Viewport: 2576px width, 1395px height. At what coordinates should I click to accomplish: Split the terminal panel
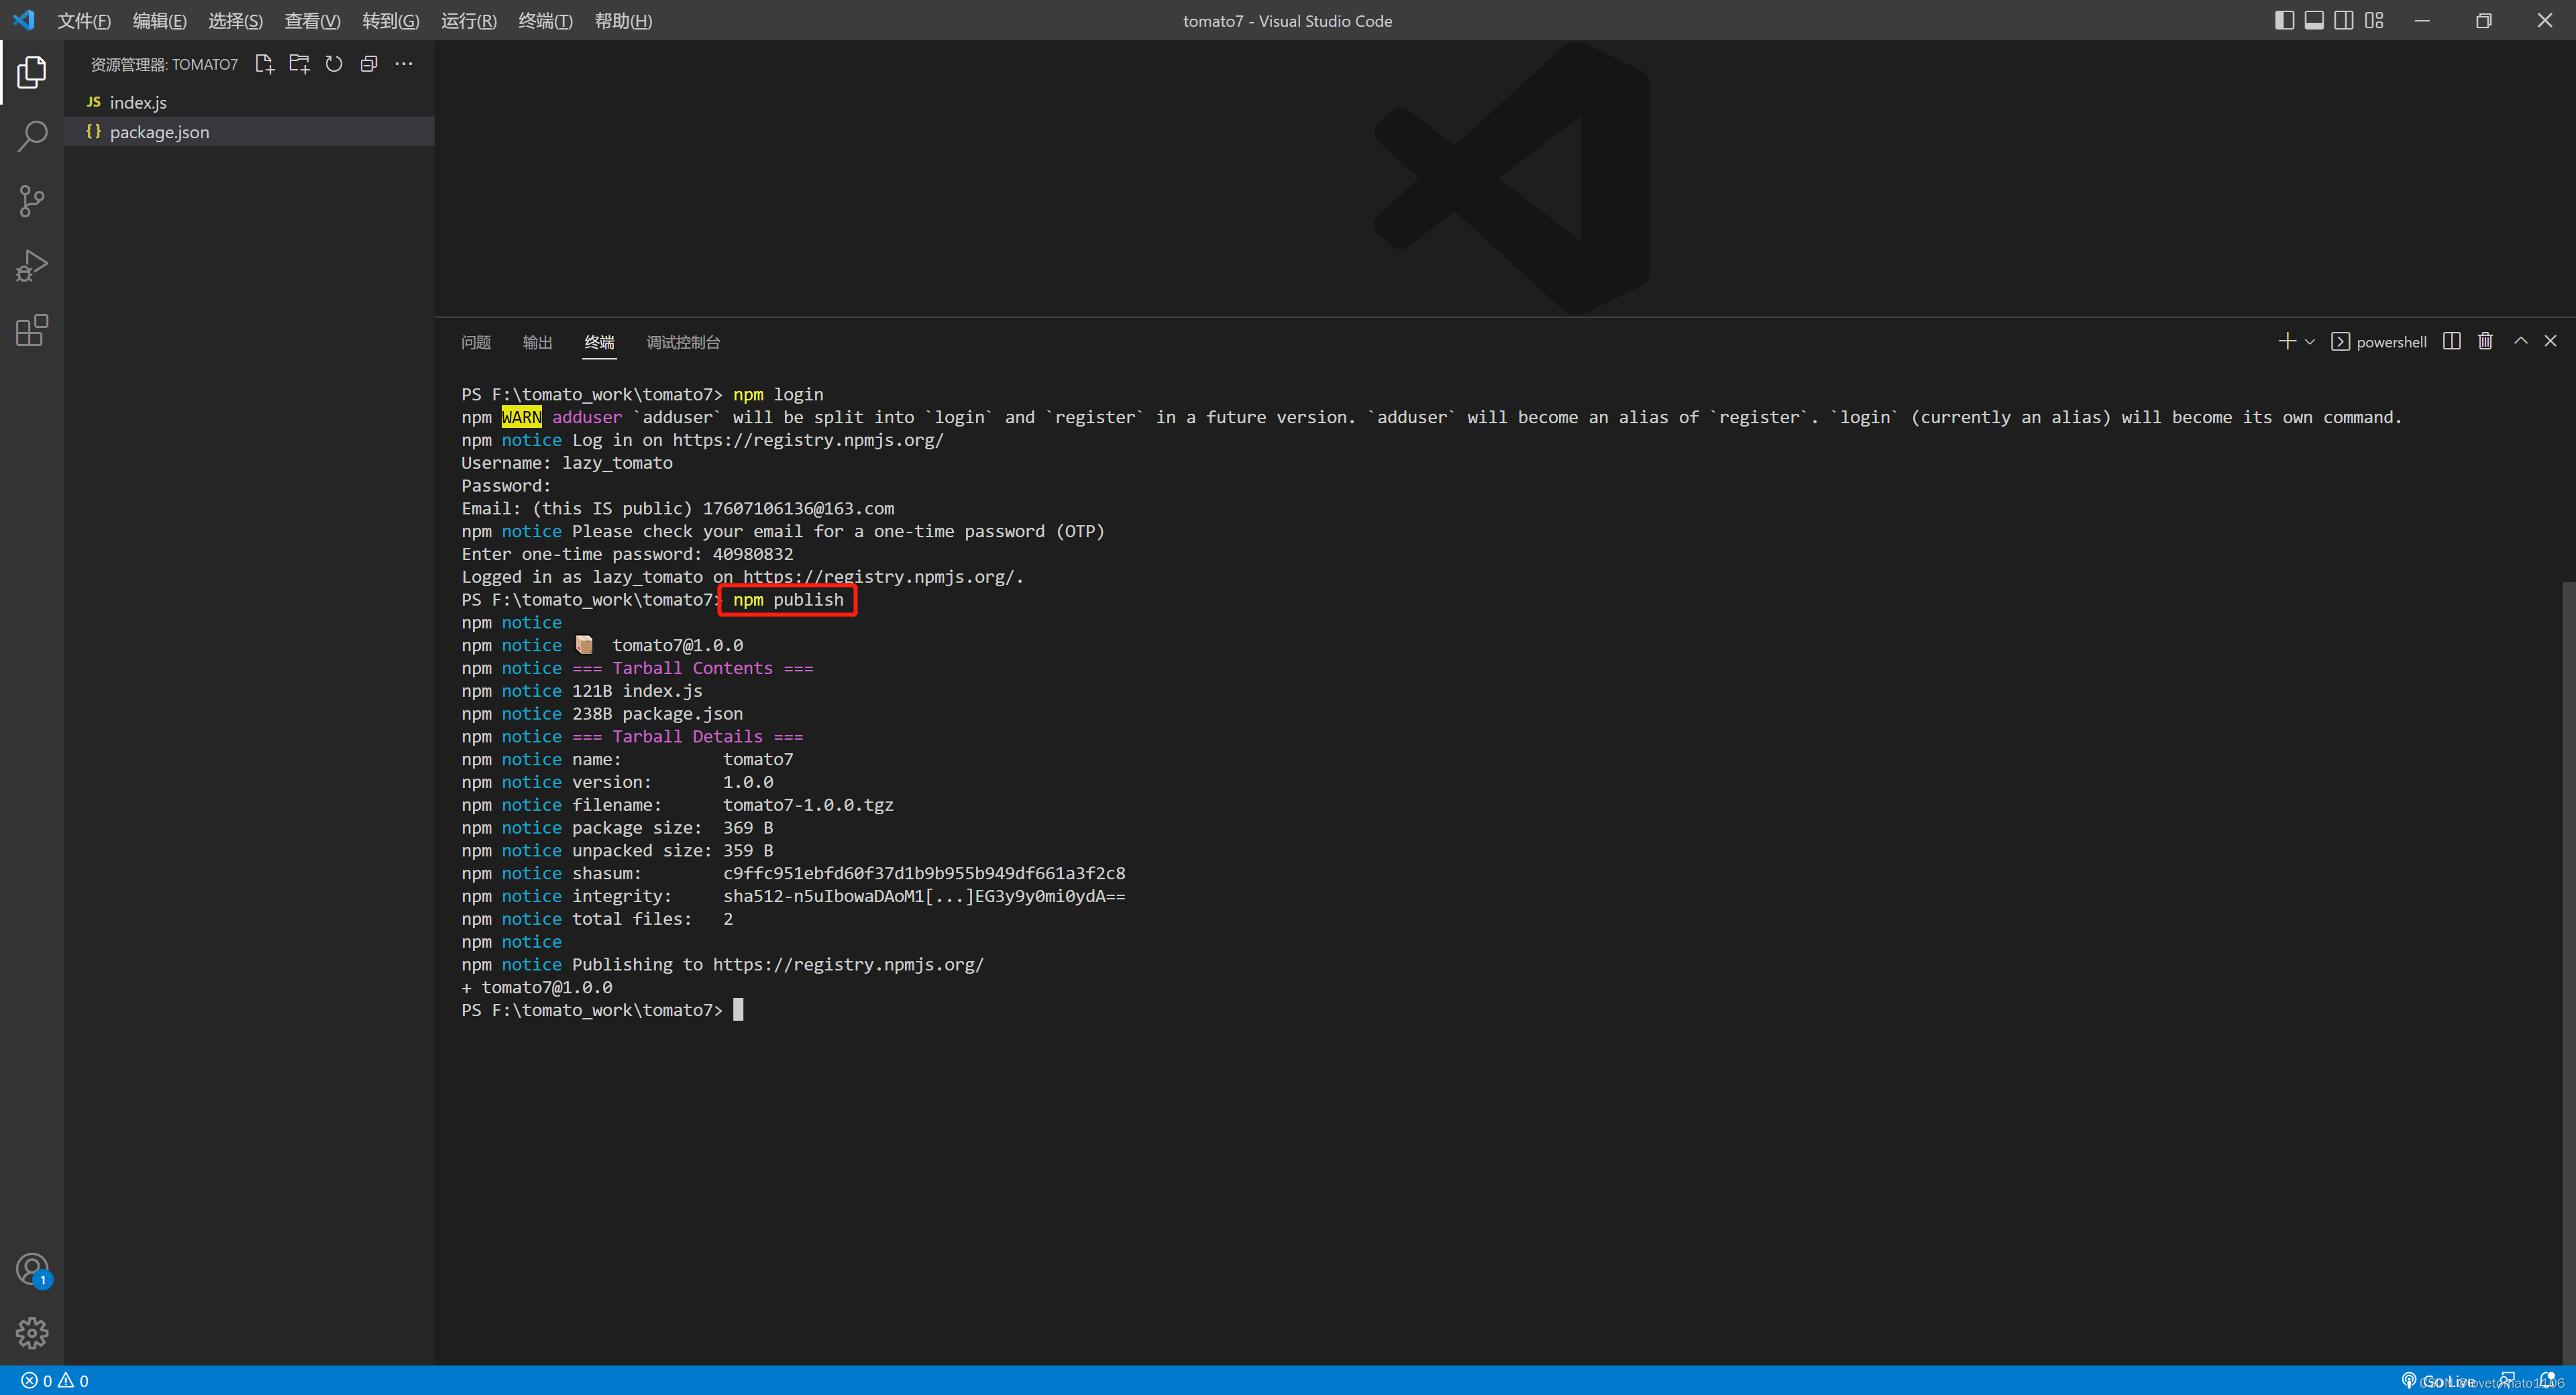tap(2451, 341)
